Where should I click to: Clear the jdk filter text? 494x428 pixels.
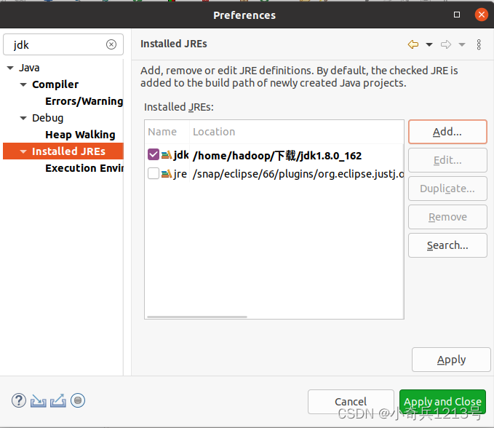[x=111, y=44]
